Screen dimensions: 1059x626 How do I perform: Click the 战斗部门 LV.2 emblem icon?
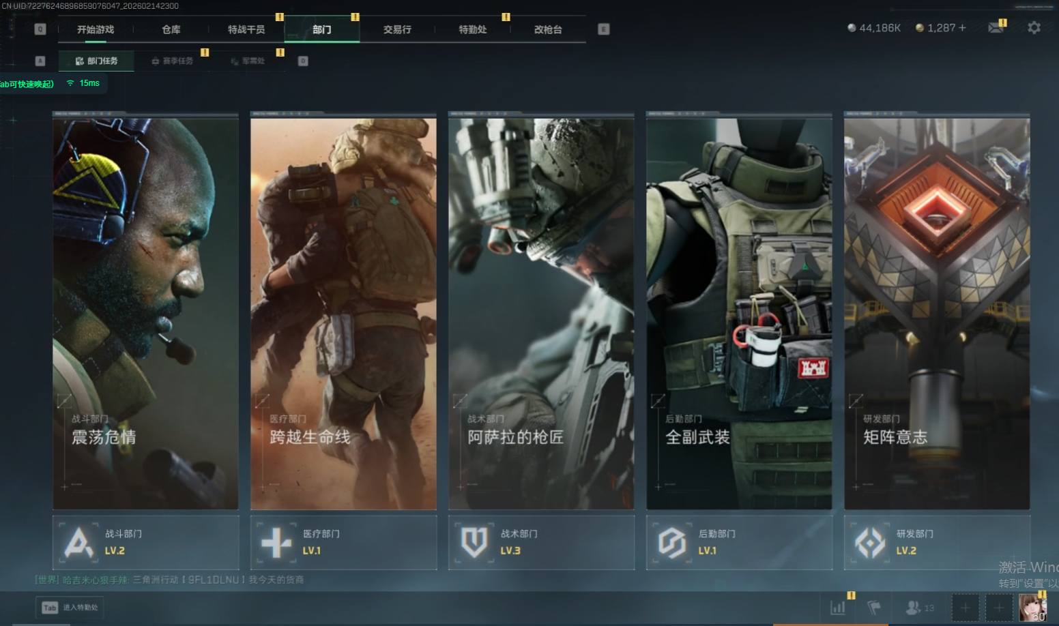[x=78, y=543]
